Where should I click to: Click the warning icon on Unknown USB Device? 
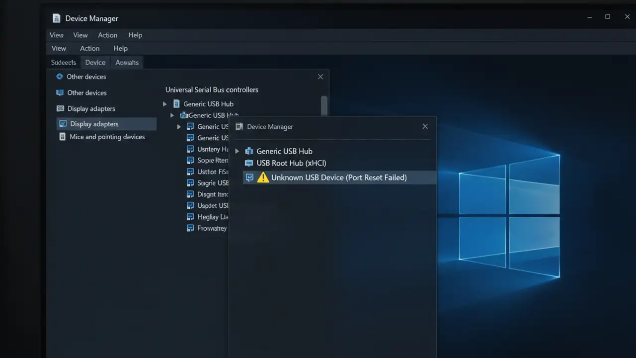pos(263,177)
